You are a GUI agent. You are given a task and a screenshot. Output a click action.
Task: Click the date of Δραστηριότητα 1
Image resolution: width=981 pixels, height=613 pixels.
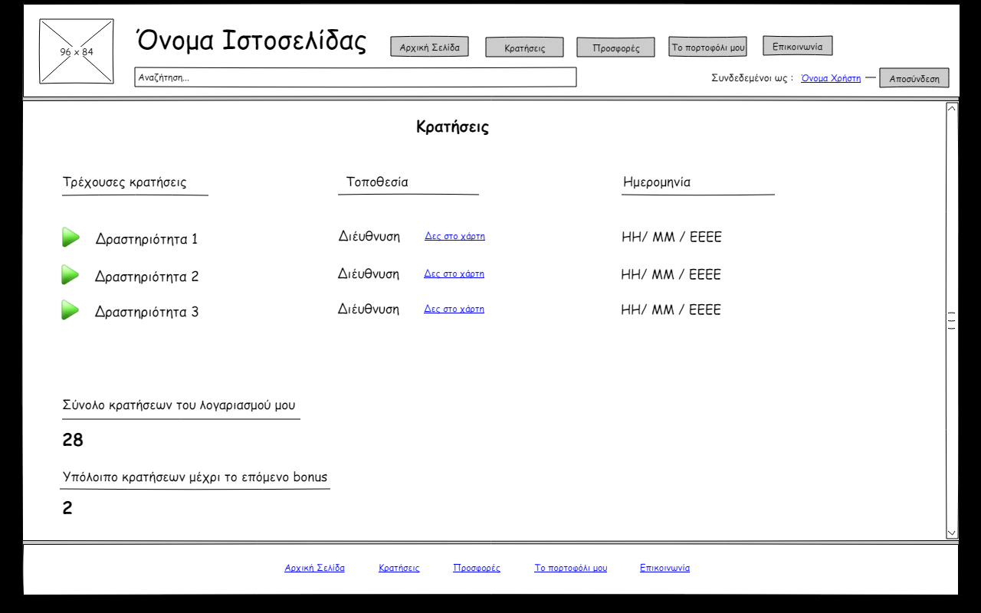[671, 237]
